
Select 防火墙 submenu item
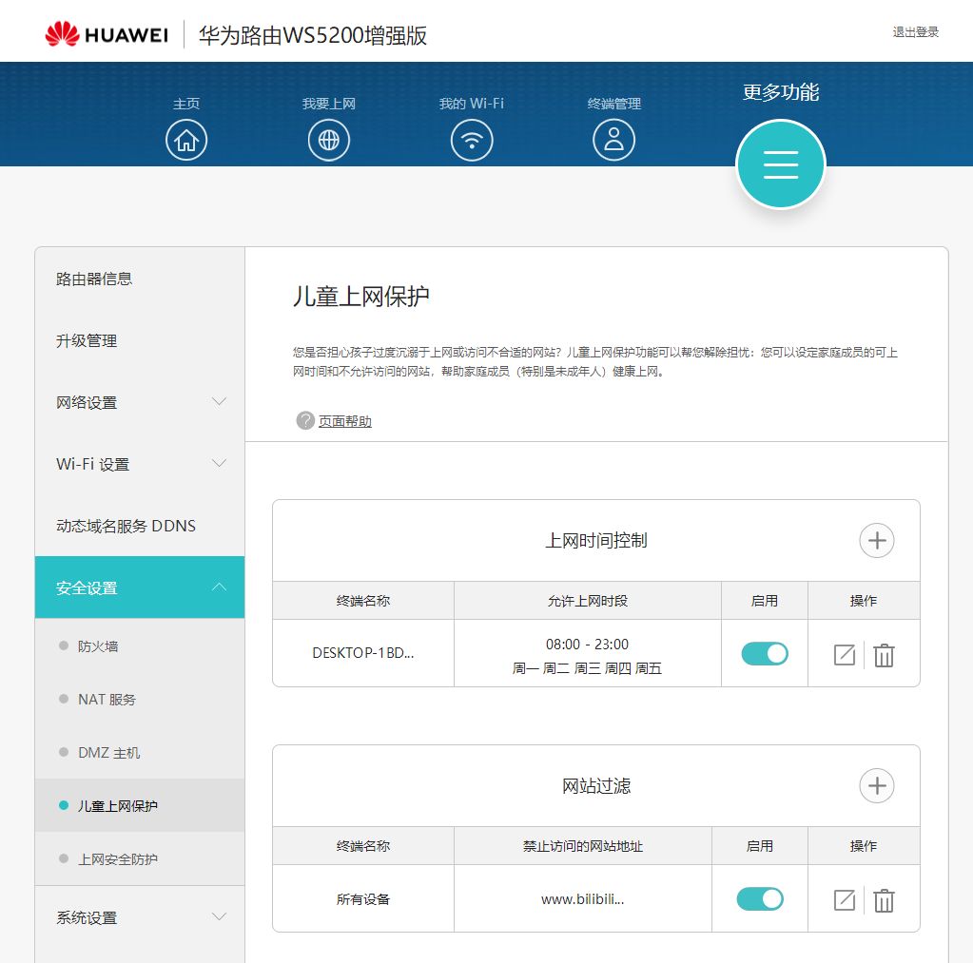(x=140, y=646)
